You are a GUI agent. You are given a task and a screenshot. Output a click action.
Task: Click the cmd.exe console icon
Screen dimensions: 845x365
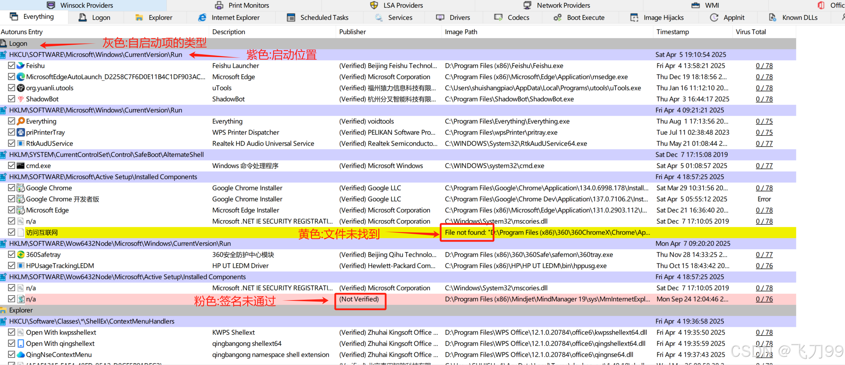coord(21,166)
